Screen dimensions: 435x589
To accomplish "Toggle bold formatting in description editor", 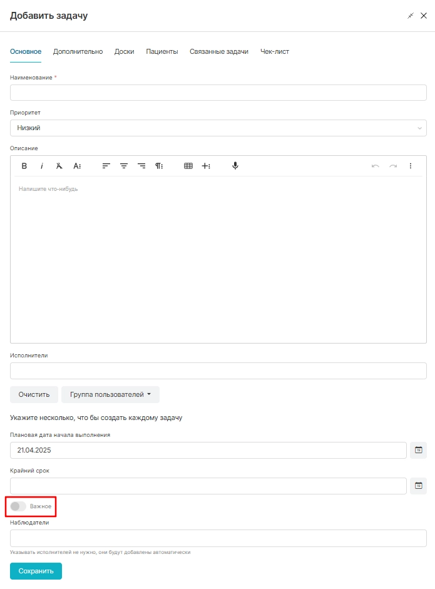I will click(x=24, y=166).
